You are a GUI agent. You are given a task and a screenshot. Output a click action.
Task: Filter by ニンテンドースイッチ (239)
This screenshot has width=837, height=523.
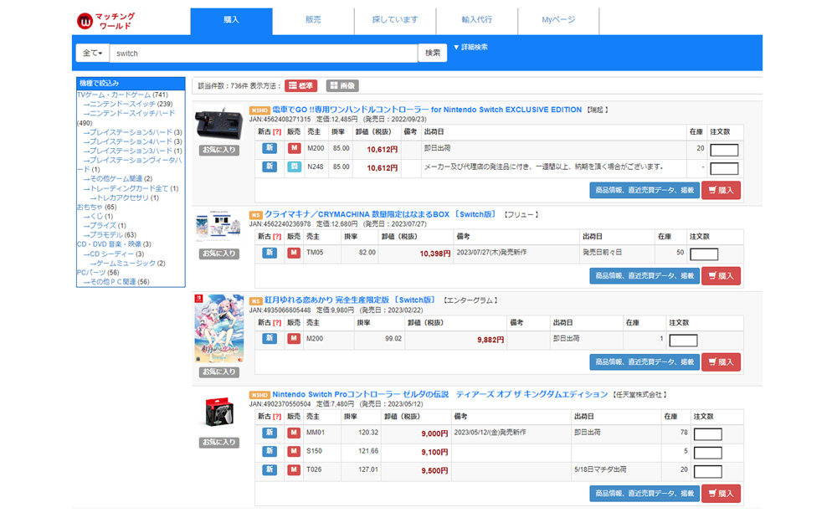(x=128, y=104)
